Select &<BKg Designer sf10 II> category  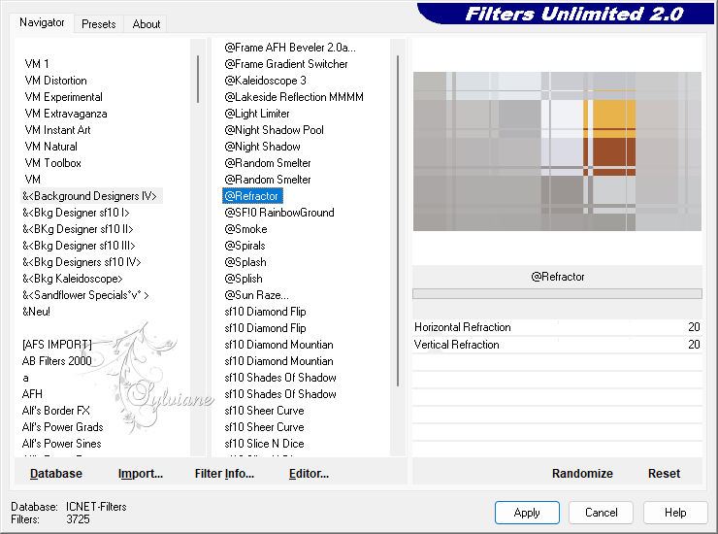point(78,229)
